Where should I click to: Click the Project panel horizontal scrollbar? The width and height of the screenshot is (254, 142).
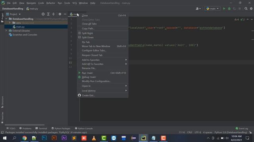point(25,125)
